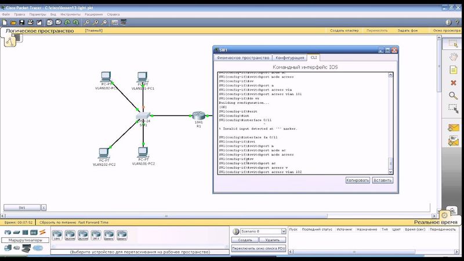
Task: Choose the Place Note tool
Action: (x=453, y=70)
